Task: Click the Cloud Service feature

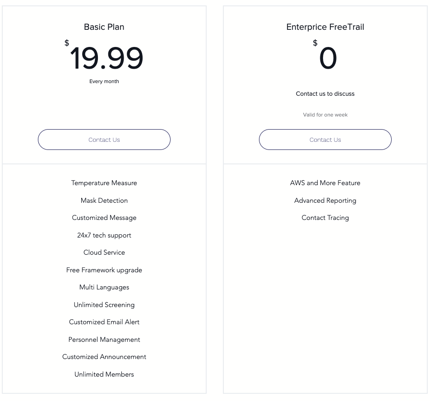Action: pyautogui.click(x=104, y=252)
